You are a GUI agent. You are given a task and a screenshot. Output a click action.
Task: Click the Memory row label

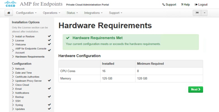point(65,78)
